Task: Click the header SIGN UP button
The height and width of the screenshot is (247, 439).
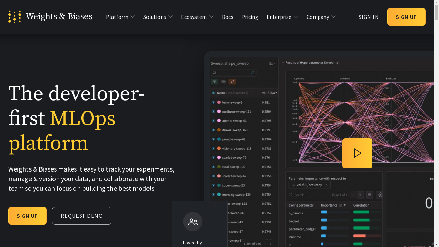Action: click(x=406, y=17)
